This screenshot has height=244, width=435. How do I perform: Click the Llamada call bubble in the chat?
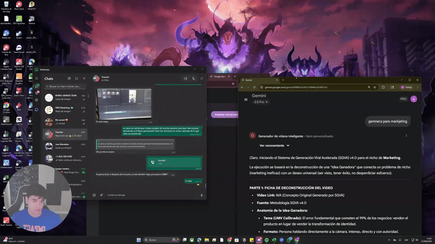click(x=174, y=163)
